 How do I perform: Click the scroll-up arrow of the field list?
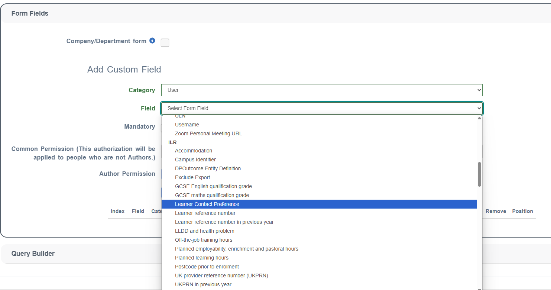tap(479, 118)
